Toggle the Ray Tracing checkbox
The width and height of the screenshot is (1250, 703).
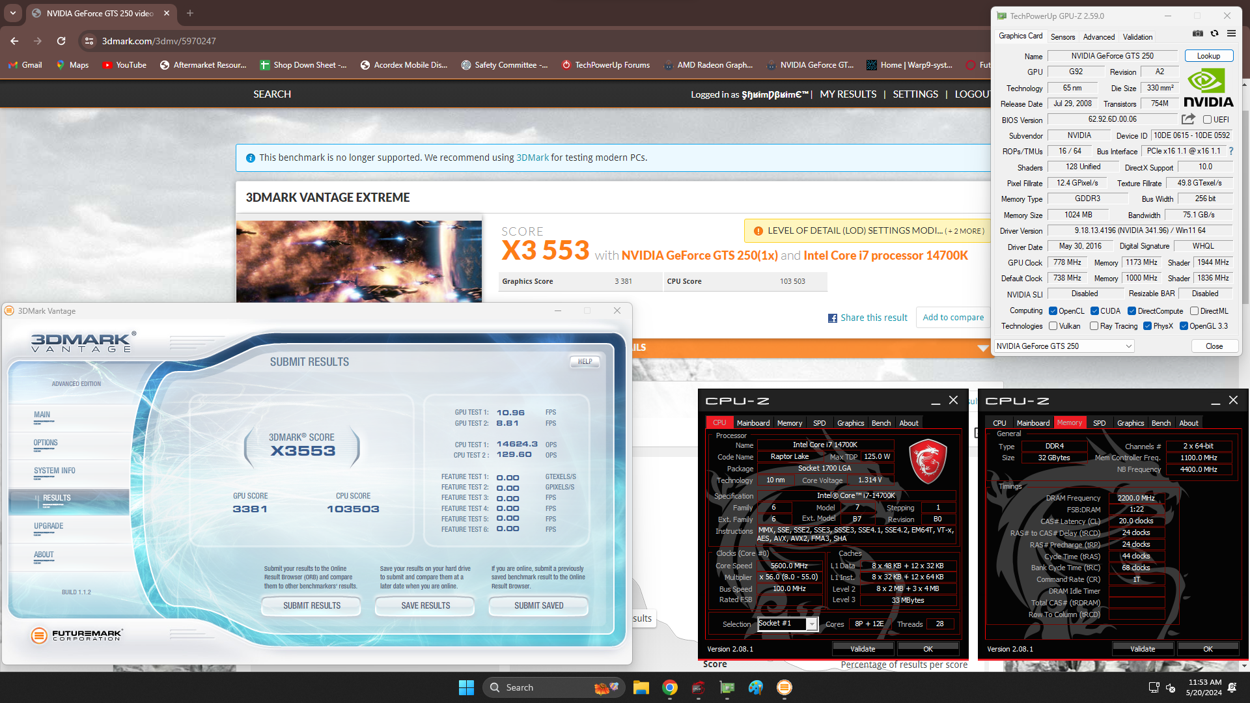click(x=1094, y=326)
